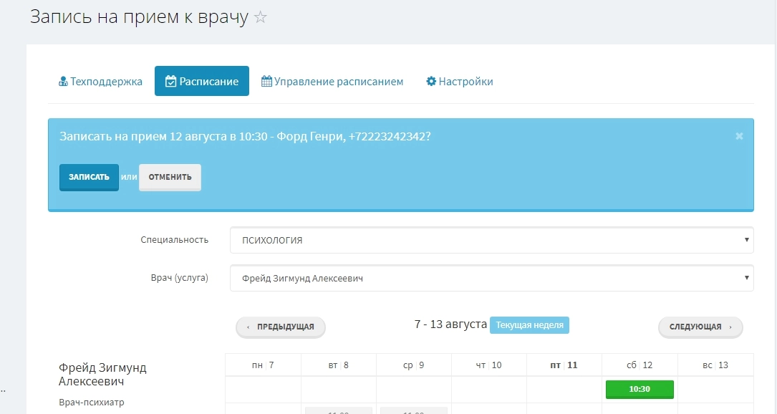The height and width of the screenshot is (414, 777).
Task: Click the Текущая неделя badge
Action: click(529, 324)
